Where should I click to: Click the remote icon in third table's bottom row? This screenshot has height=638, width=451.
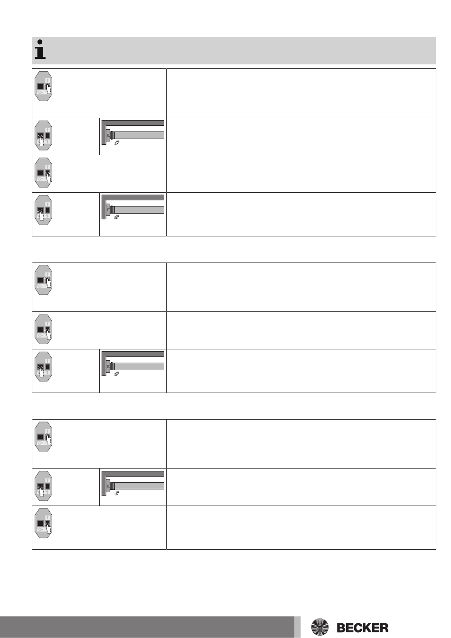click(44, 523)
